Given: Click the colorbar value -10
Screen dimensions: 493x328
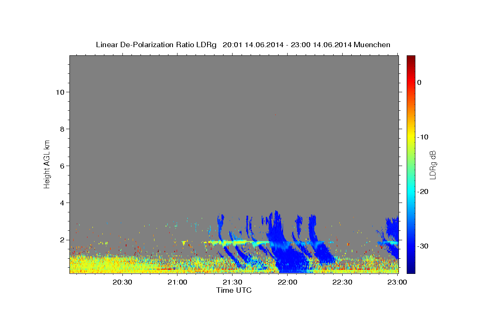Looking at the screenshot, I should [x=423, y=137].
